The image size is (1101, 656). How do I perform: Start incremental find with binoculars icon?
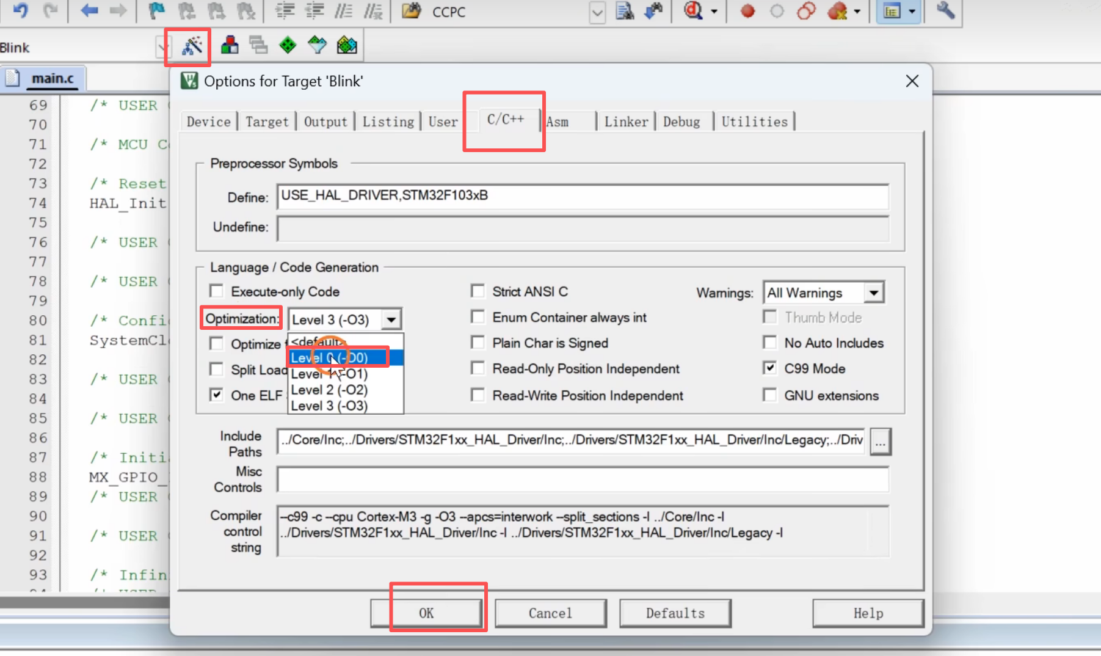pyautogui.click(x=653, y=11)
